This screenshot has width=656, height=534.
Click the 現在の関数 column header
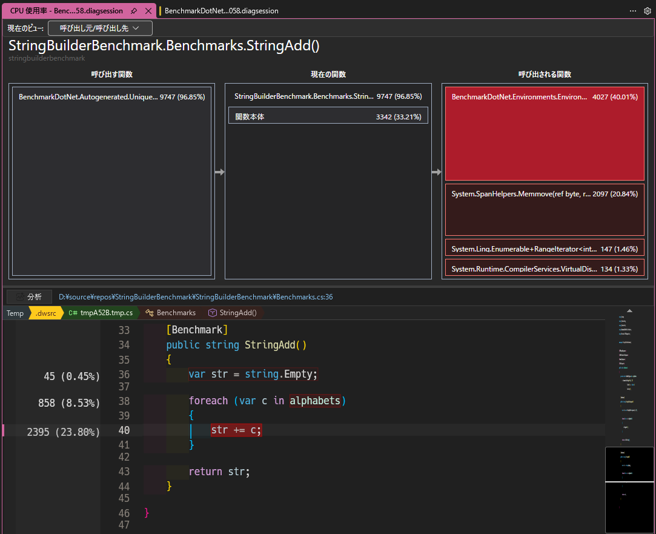[x=328, y=74]
